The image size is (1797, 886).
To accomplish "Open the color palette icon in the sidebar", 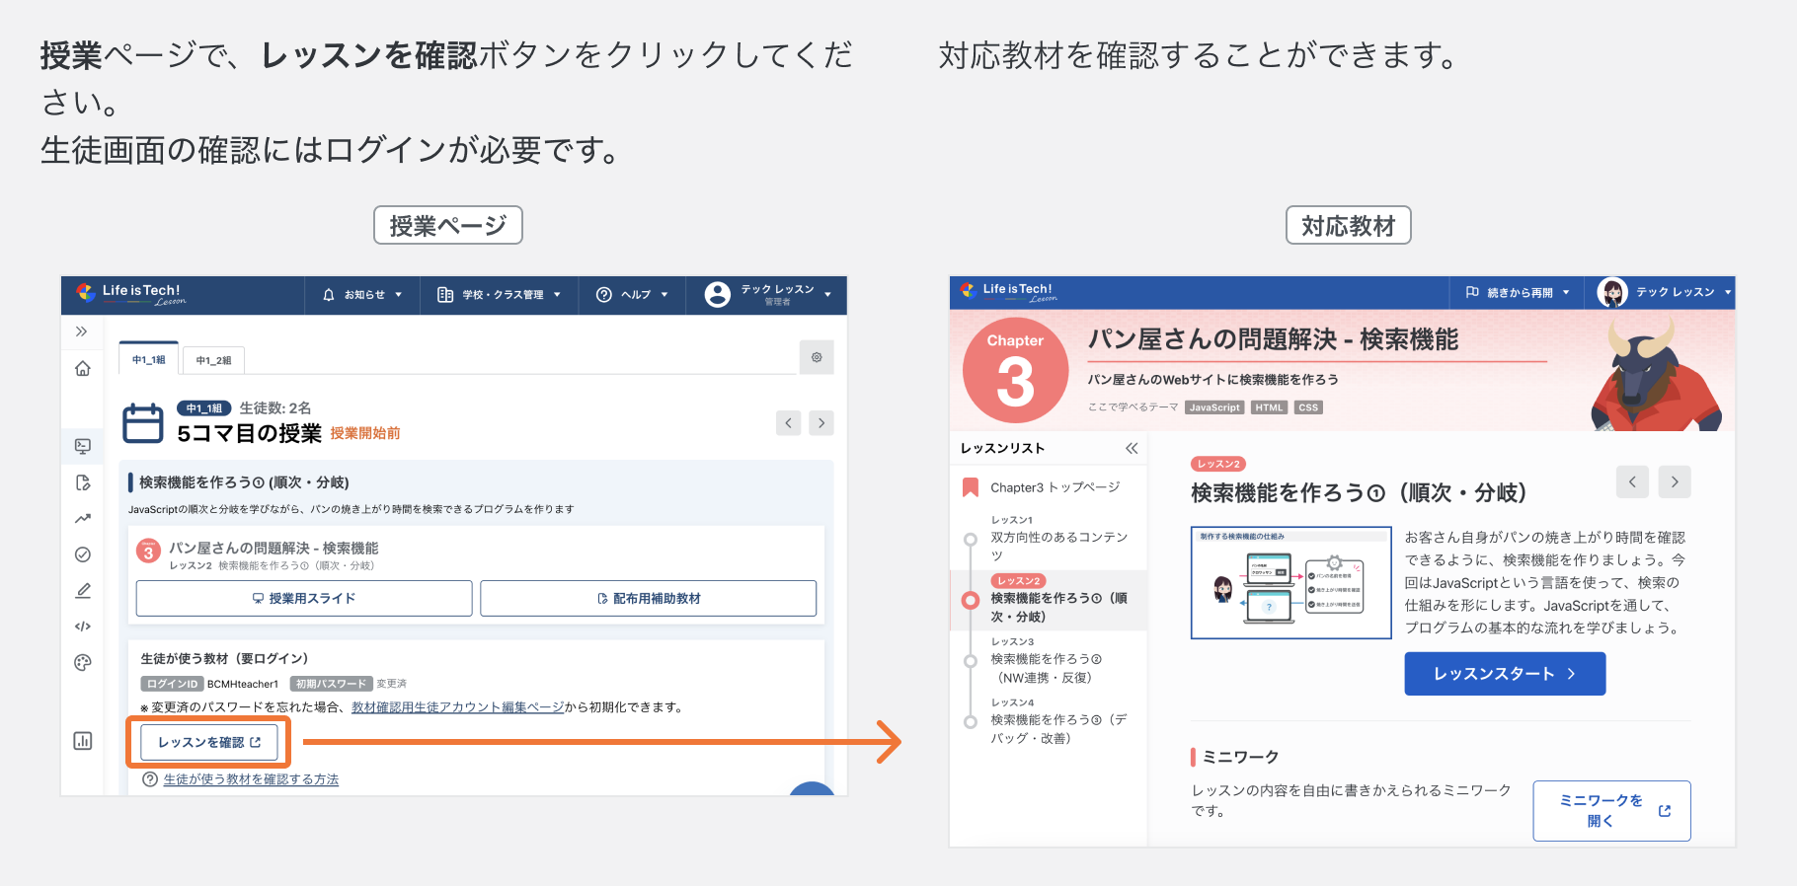I will pos(83,663).
